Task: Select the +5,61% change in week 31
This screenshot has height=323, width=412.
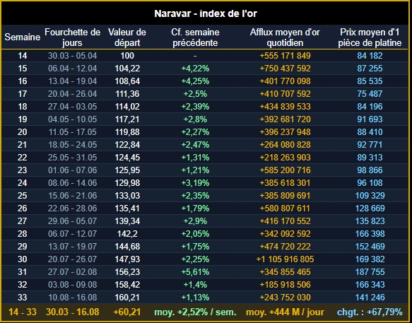Action: click(x=195, y=271)
